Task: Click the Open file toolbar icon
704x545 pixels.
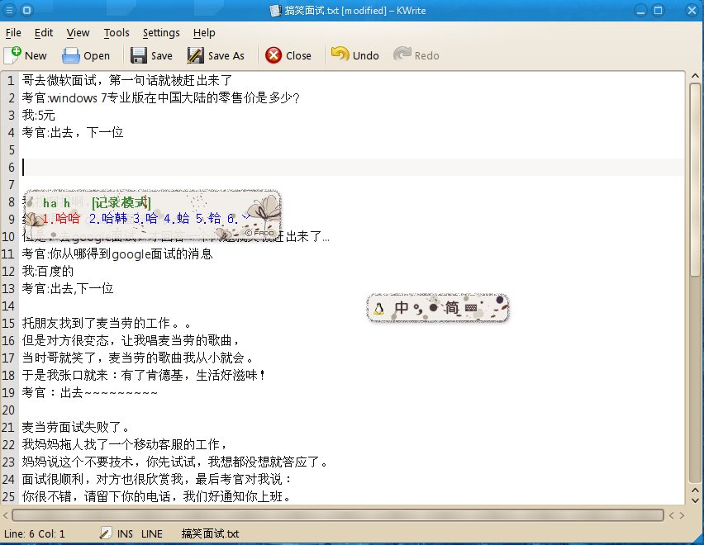Action: pos(70,55)
